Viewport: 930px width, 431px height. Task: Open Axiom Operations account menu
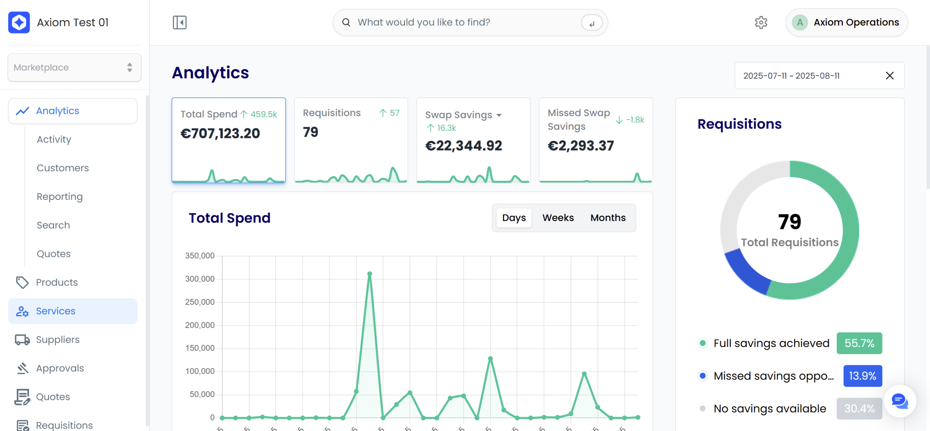coord(846,23)
